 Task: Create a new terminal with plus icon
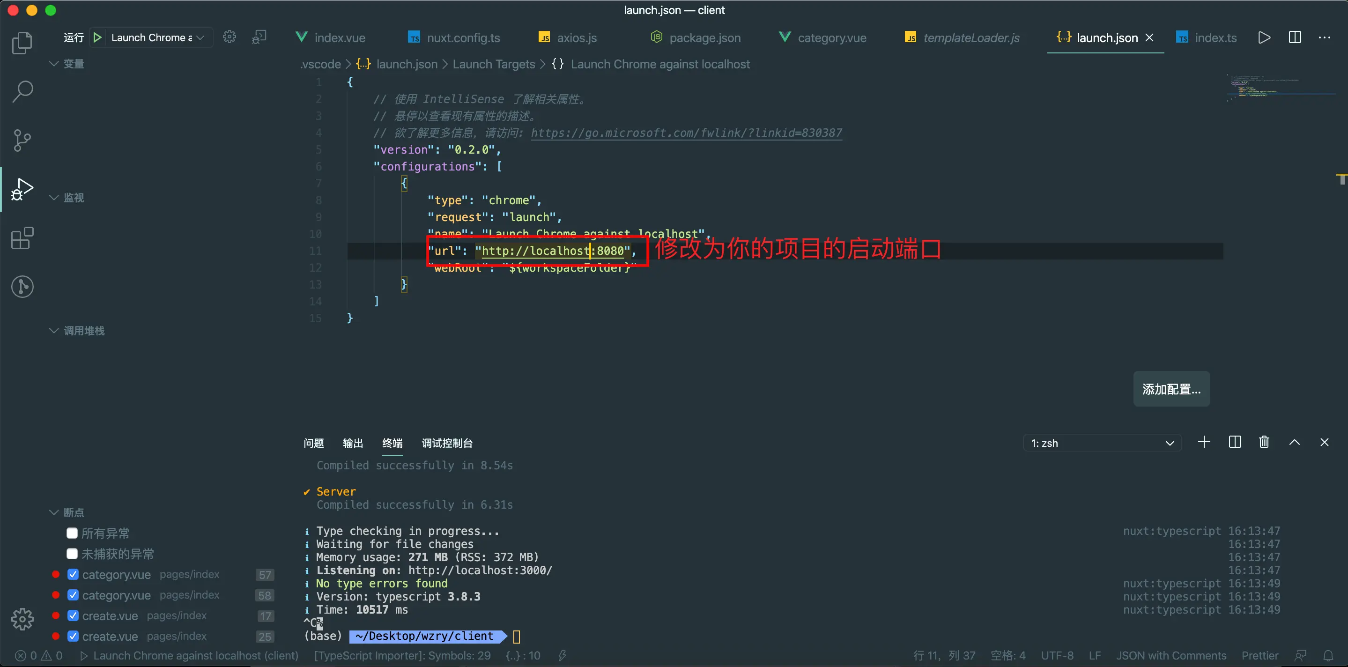(1204, 442)
